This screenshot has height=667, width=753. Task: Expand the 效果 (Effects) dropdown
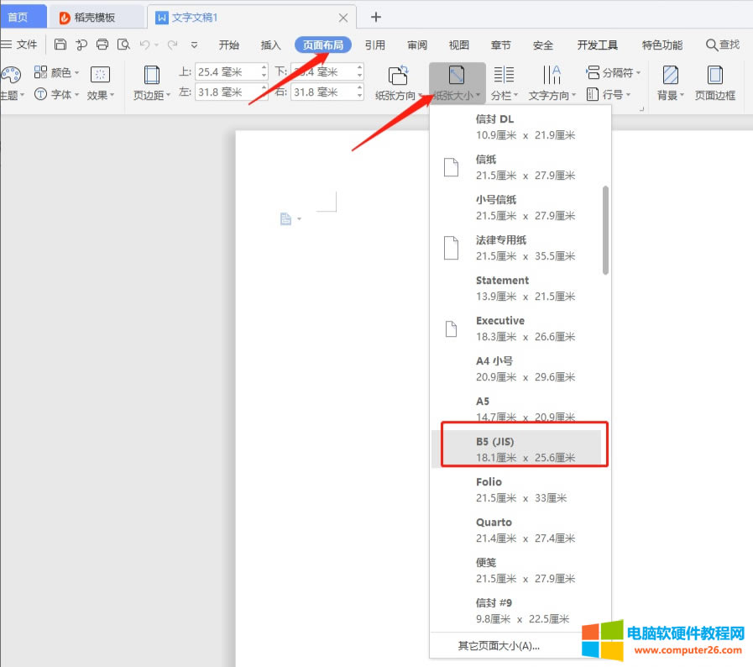pyautogui.click(x=98, y=93)
